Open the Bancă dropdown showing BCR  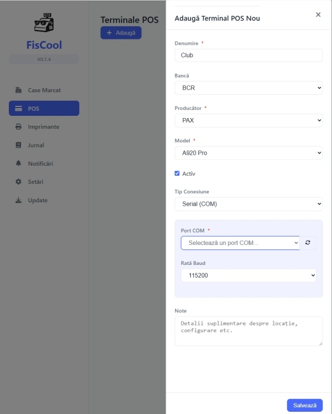tap(248, 88)
